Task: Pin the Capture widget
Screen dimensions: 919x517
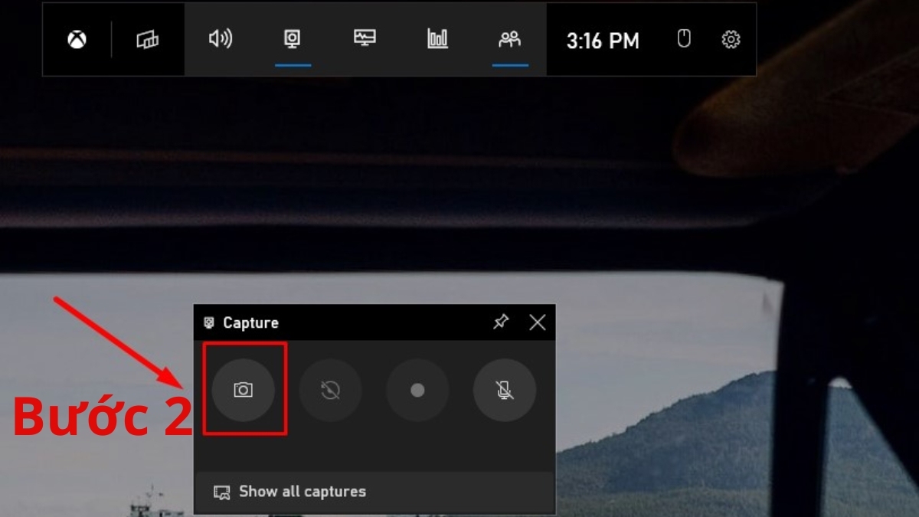Action: coord(501,322)
